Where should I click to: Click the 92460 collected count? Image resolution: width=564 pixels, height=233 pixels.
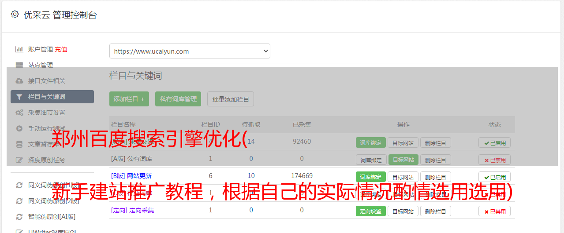(x=302, y=142)
